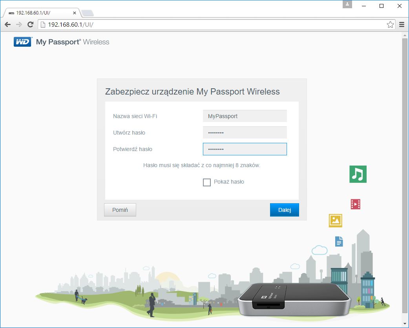Select the 192.168.60.1/UI/ browser tab
The image size is (409, 328).
(x=39, y=12)
